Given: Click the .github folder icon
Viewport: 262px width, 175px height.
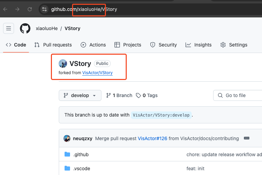Looking at the screenshot, I should pos(67,154).
